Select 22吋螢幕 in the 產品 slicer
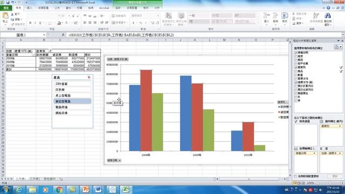This screenshot has height=194, width=345. (72, 84)
